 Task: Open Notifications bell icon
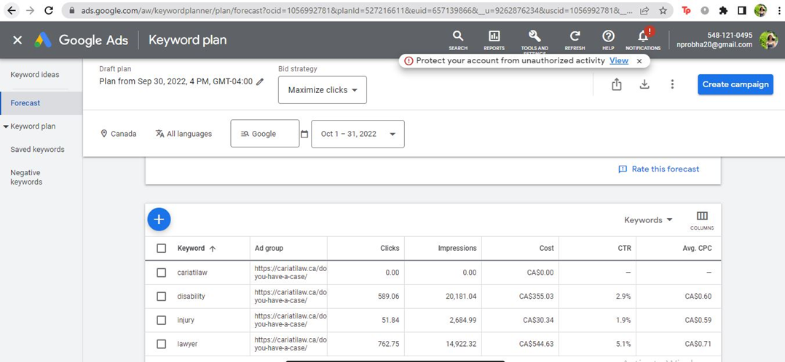643,40
